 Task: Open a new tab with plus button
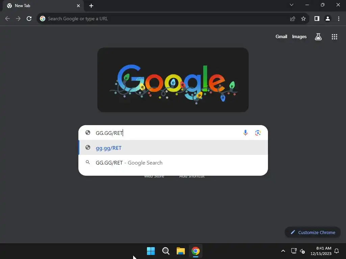91,6
